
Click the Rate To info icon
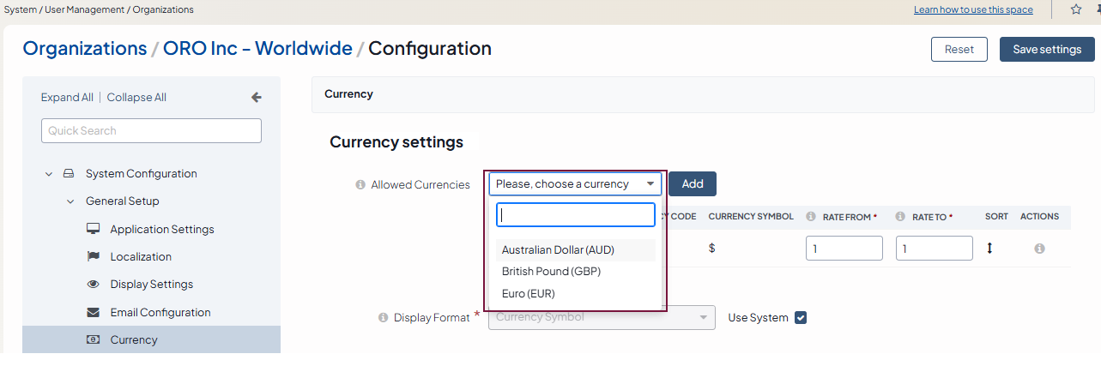(900, 217)
